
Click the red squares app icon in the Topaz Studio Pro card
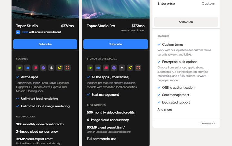[x=106, y=68]
